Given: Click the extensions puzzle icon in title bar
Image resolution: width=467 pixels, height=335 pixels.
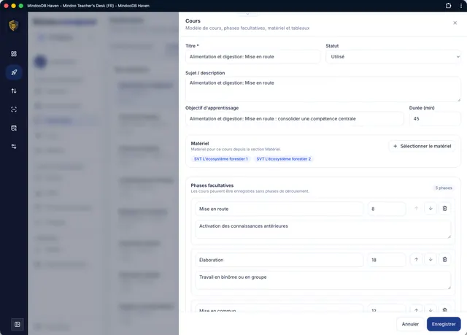Looking at the screenshot, I should point(448,6).
